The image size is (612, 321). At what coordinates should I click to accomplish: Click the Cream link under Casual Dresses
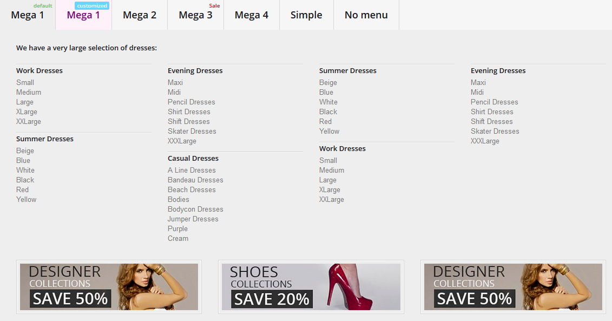point(178,239)
